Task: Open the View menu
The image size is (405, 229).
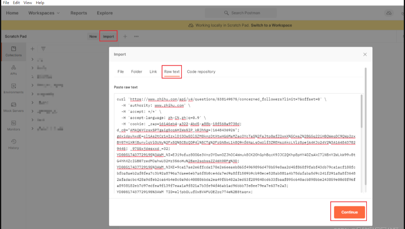Action: 28,3
